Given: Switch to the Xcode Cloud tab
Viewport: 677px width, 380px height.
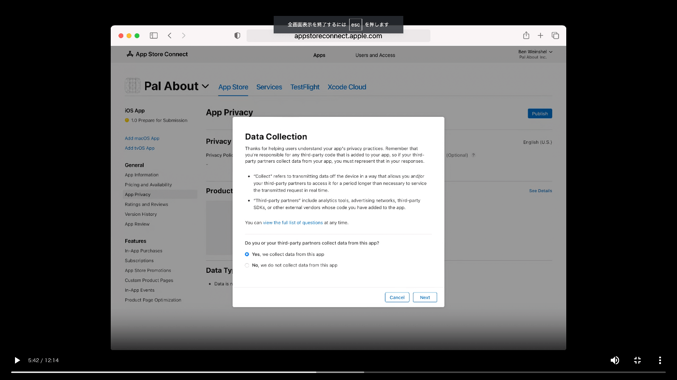Looking at the screenshot, I should 347,87.
